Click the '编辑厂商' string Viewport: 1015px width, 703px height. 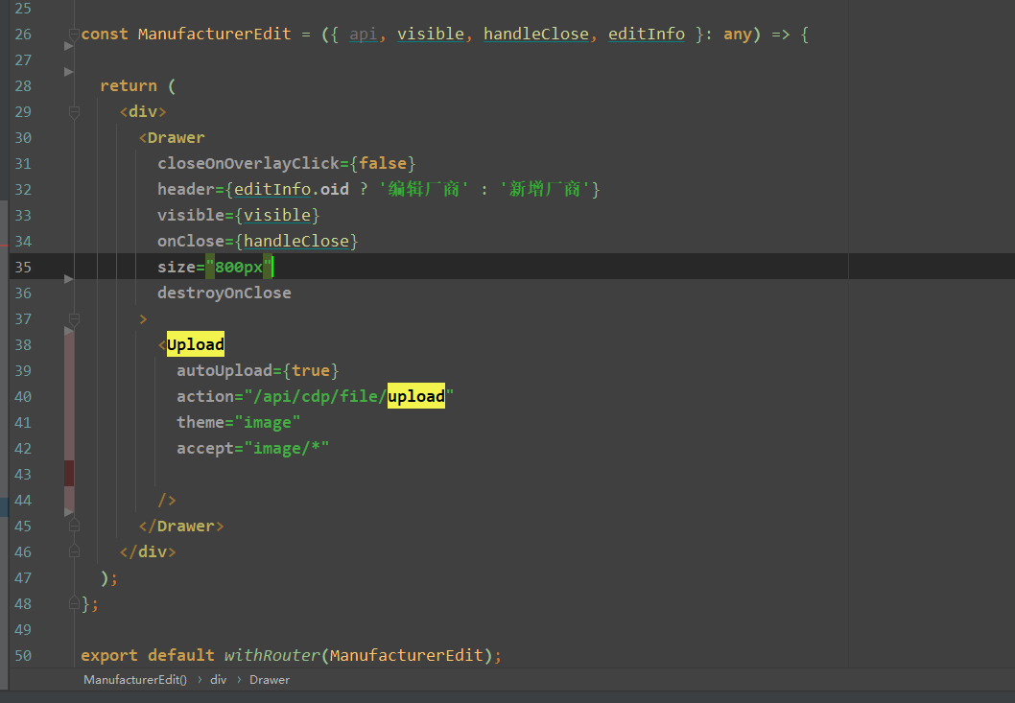[423, 189]
